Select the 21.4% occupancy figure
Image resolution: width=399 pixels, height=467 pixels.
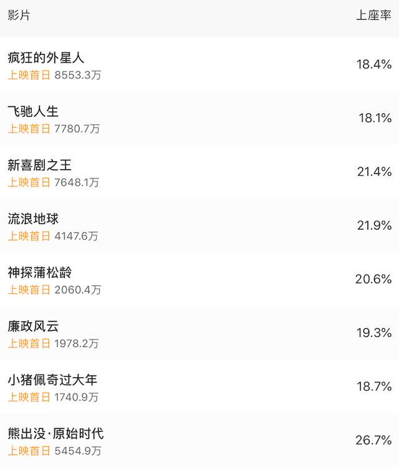[374, 172]
